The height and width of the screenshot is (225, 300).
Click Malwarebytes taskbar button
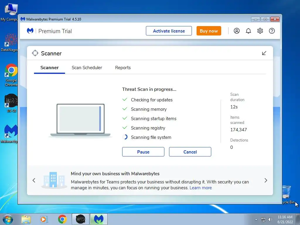pos(99,219)
